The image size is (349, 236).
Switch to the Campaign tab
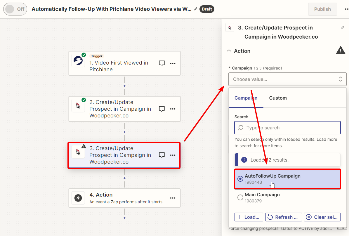[246, 98]
